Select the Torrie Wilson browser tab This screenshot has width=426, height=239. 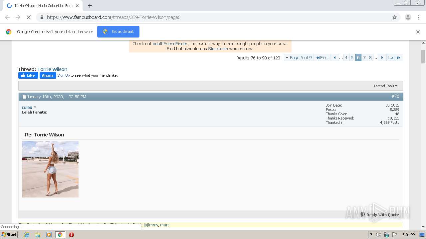(43, 6)
